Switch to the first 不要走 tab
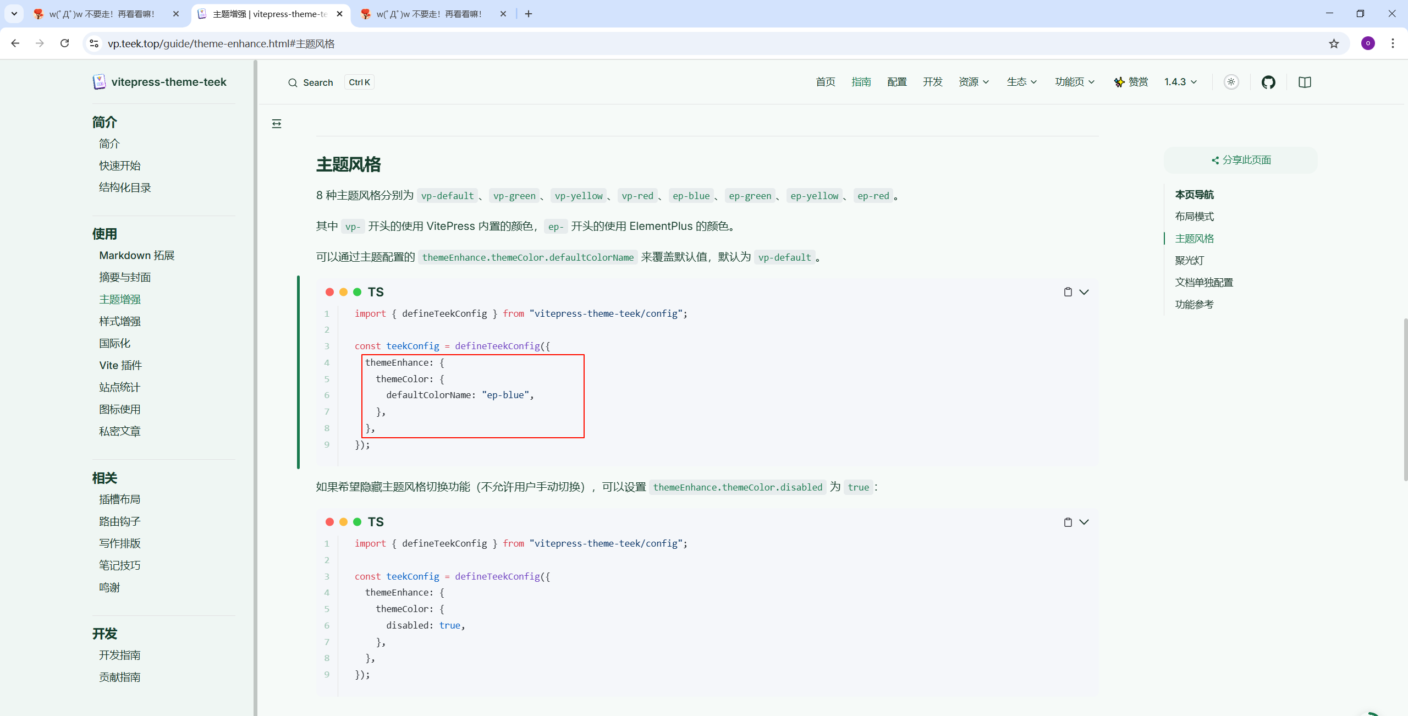 coord(102,14)
